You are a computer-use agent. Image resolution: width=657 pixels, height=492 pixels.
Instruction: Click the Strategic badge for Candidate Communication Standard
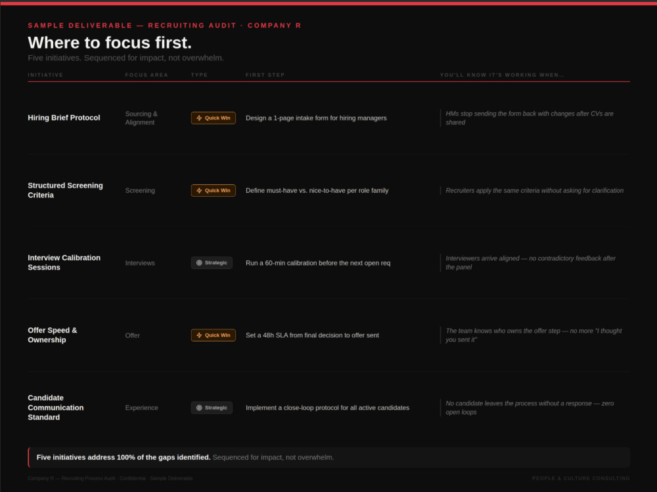coord(212,407)
